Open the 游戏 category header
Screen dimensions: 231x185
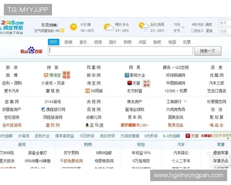tap(22, 145)
